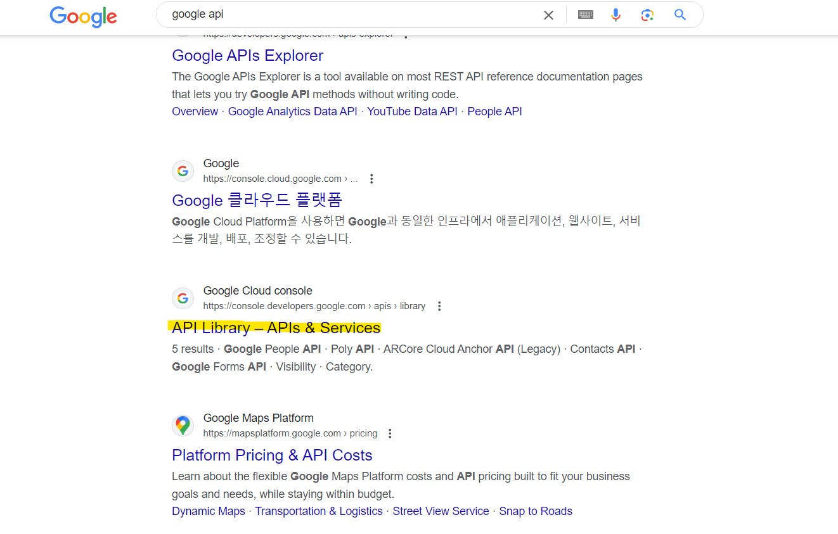
Task: Open the Google APIs Explorer result
Action: click(x=248, y=56)
